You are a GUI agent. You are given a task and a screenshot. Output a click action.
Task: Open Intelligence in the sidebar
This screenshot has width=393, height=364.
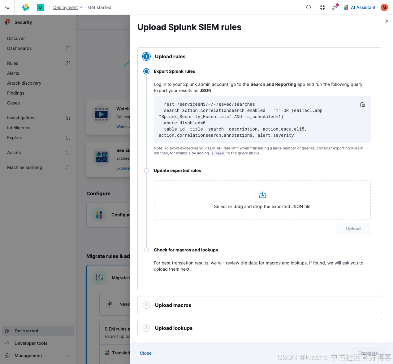coord(19,128)
